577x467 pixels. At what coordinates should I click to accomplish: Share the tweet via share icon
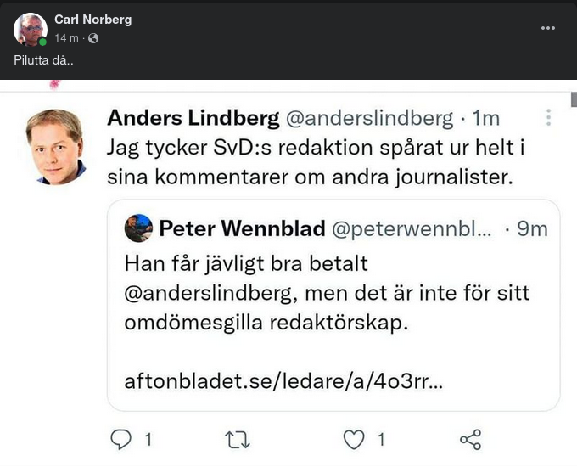[x=470, y=439]
